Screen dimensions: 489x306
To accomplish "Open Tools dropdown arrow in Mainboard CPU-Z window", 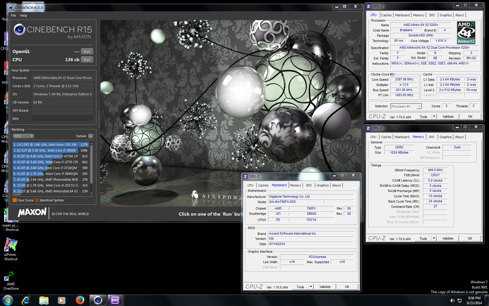I will [x=311, y=287].
